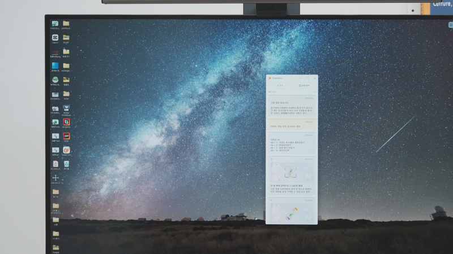Open the bottommost folder on the desktop

point(55,247)
